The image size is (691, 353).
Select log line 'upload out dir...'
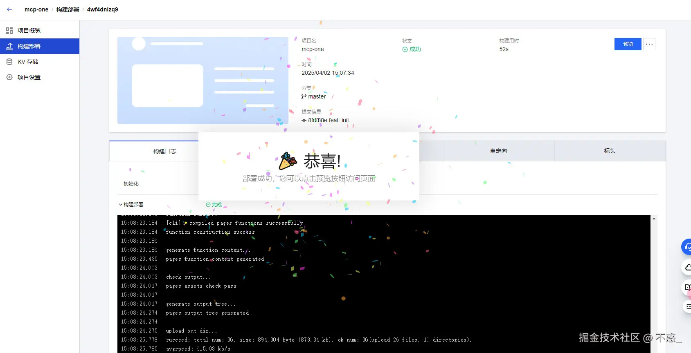point(191,331)
